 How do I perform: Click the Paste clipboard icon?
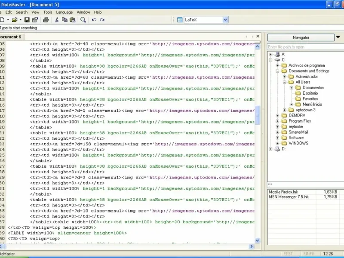(x=73, y=20)
